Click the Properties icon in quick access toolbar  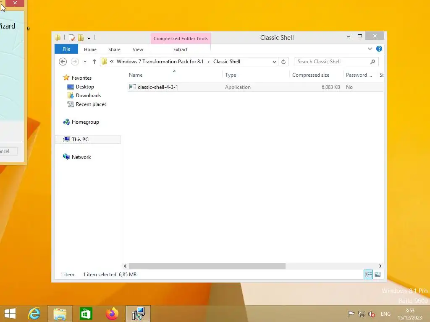point(72,37)
